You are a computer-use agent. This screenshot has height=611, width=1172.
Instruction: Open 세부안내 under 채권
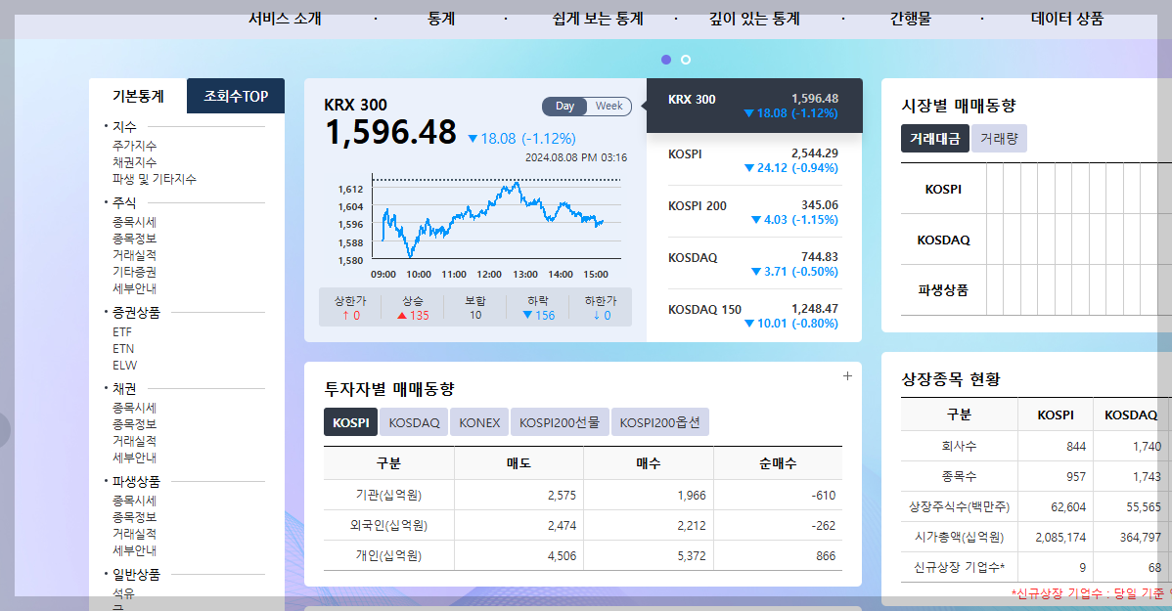[135, 458]
